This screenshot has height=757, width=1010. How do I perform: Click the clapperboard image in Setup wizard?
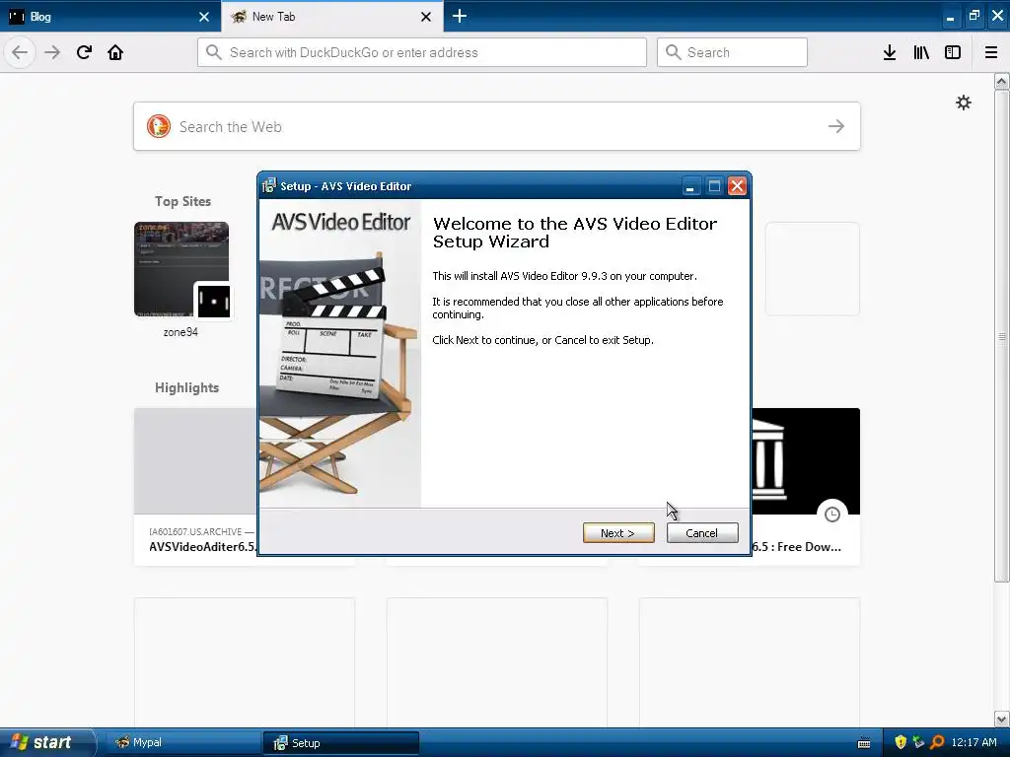[339, 354]
